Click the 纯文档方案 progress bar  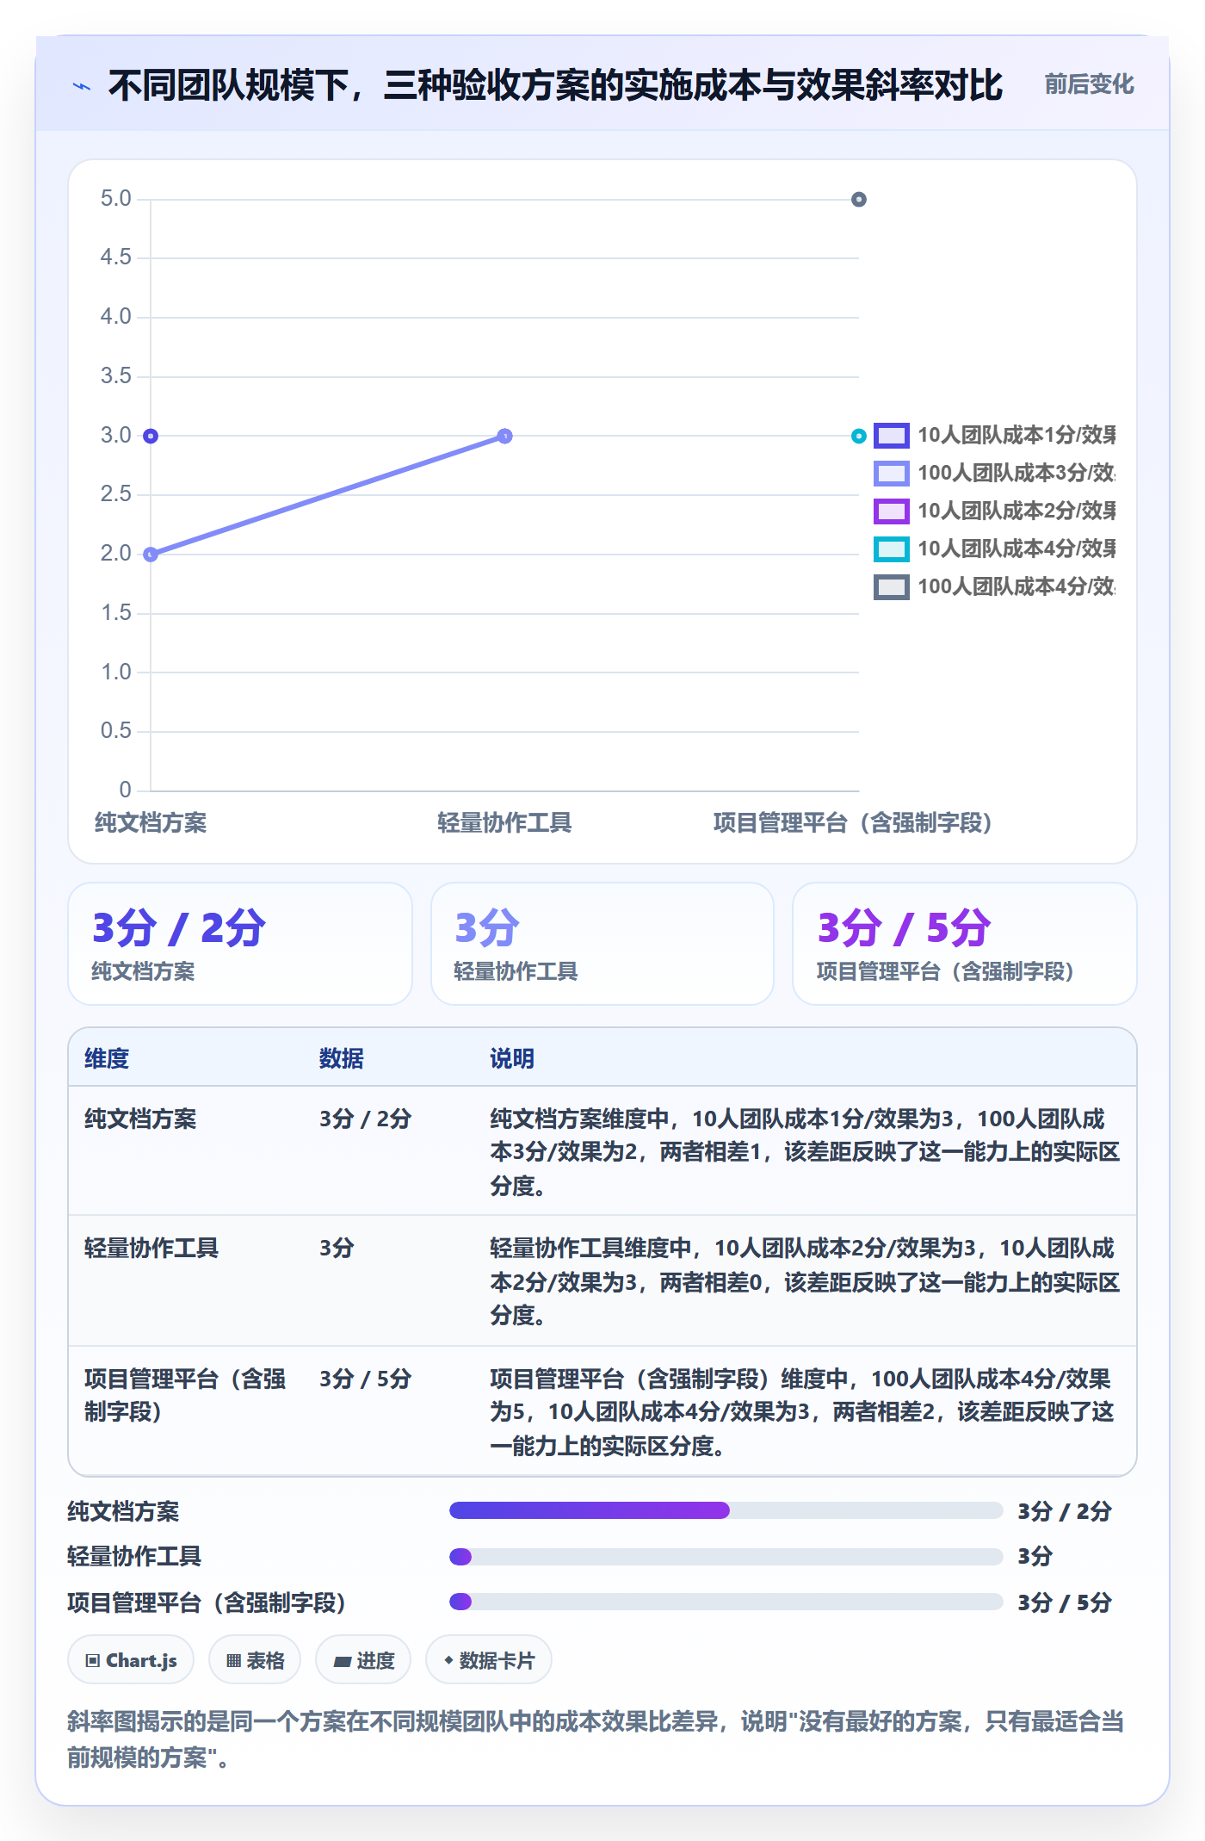[x=726, y=1510]
